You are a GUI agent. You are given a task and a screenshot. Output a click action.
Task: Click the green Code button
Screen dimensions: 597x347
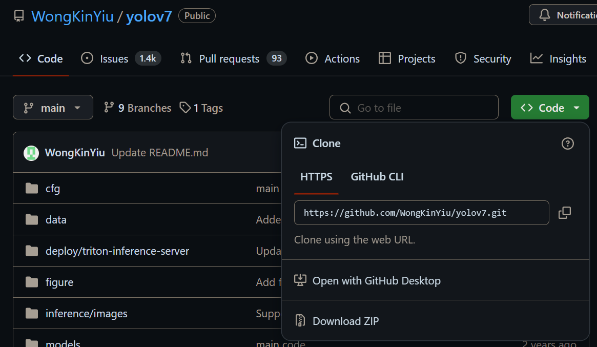click(x=550, y=108)
